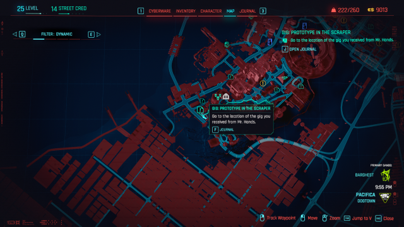Select the gig marker on the eastern loop road

(300, 86)
